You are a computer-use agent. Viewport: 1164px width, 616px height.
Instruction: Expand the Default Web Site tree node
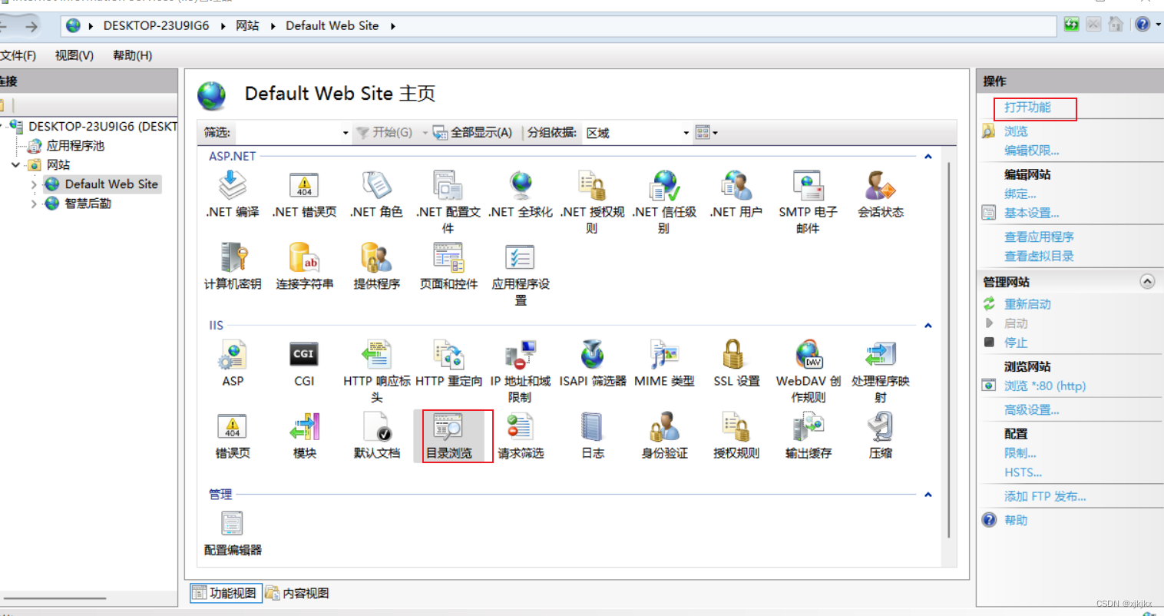pos(34,184)
